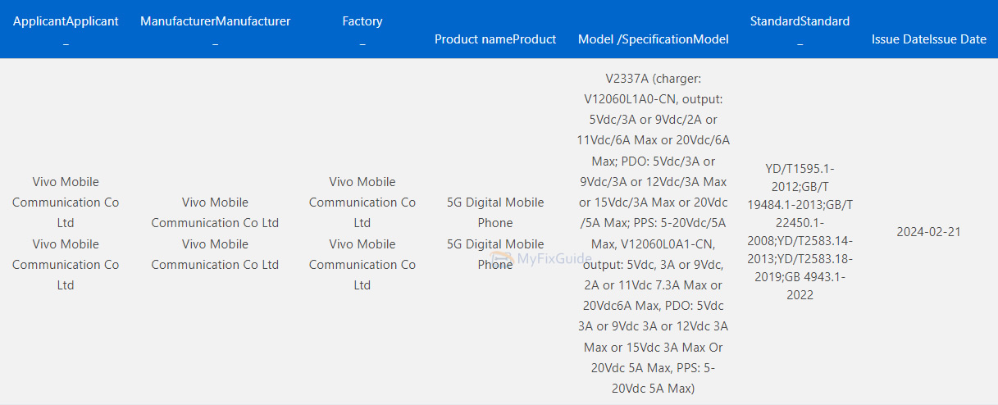The height and width of the screenshot is (405, 998).
Task: Click the underscore beneath the Manufacturer header
Action: 215,42
